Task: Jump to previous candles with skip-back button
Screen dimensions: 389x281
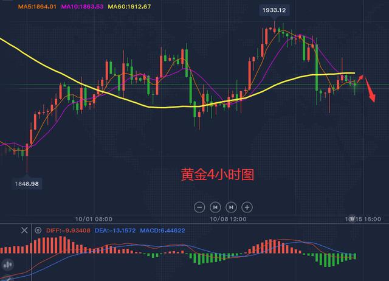Action: [215, 207]
